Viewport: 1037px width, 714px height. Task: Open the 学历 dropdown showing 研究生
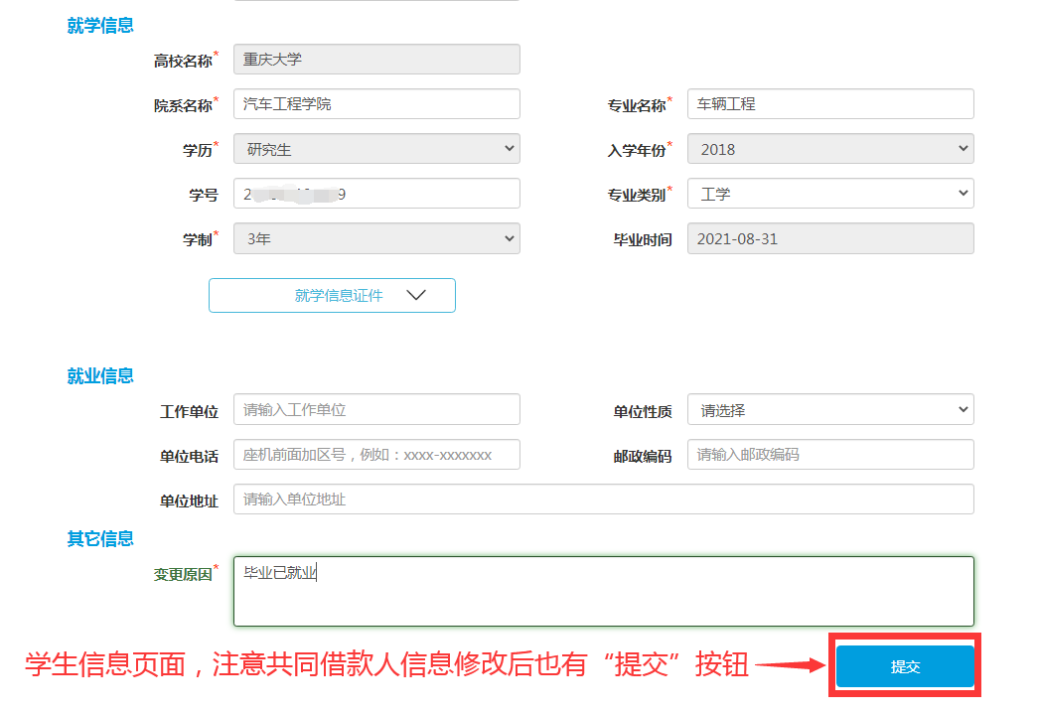point(376,149)
